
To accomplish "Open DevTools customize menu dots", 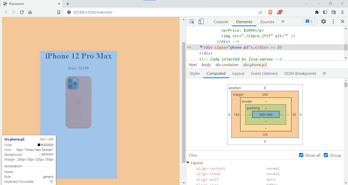I will [x=333, y=22].
